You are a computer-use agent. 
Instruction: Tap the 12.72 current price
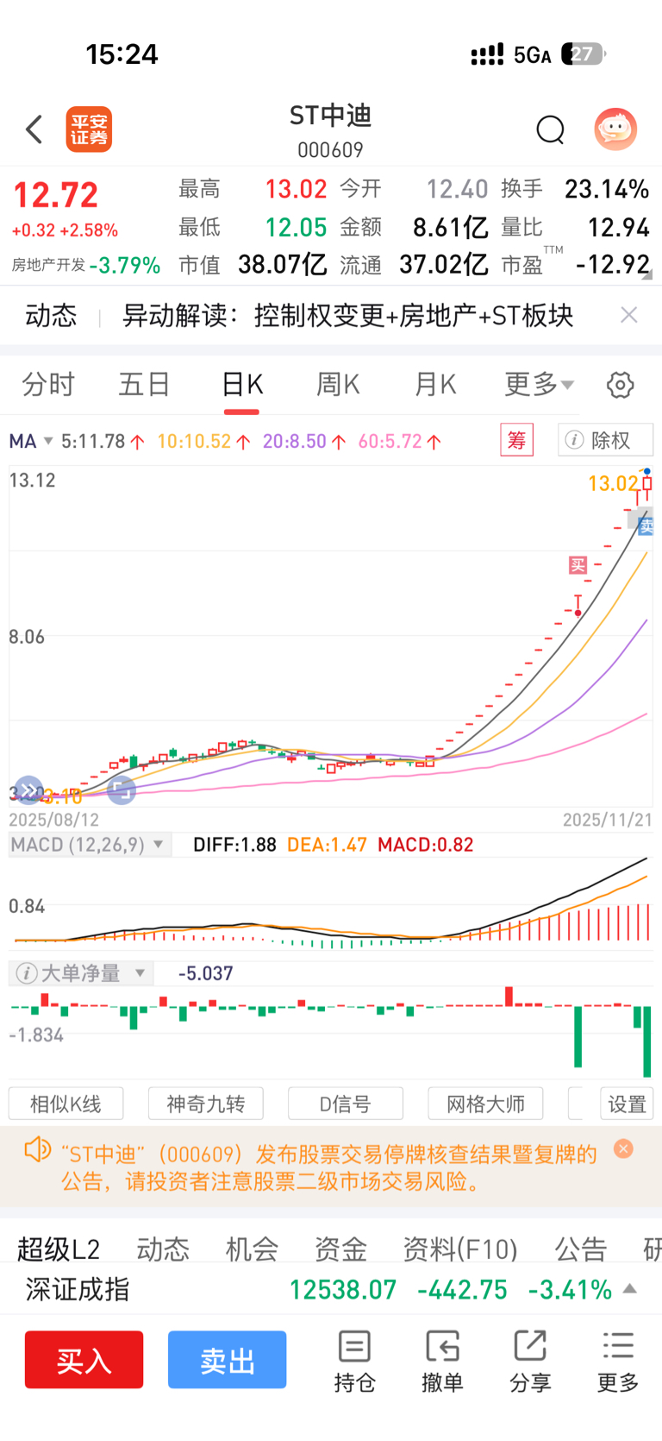click(56, 195)
